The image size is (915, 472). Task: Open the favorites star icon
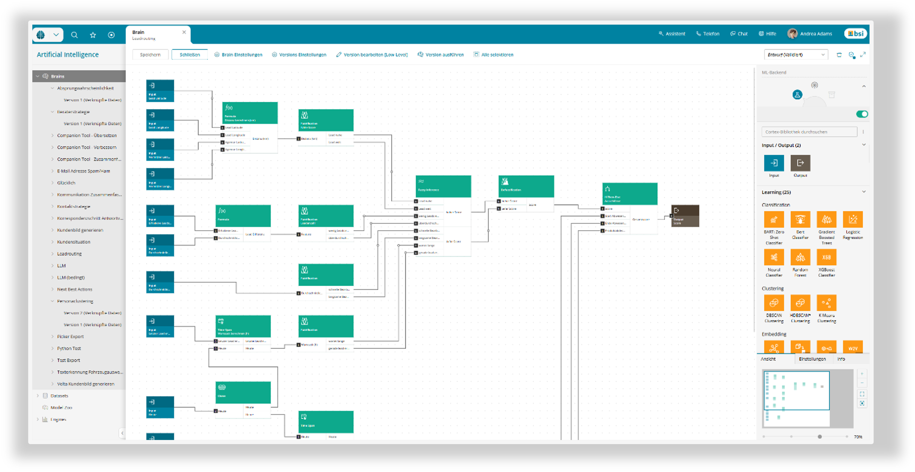[93, 35]
